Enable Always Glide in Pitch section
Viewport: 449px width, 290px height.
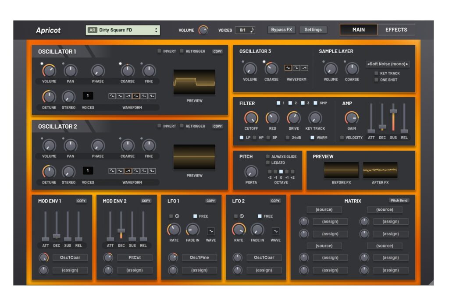click(x=268, y=156)
